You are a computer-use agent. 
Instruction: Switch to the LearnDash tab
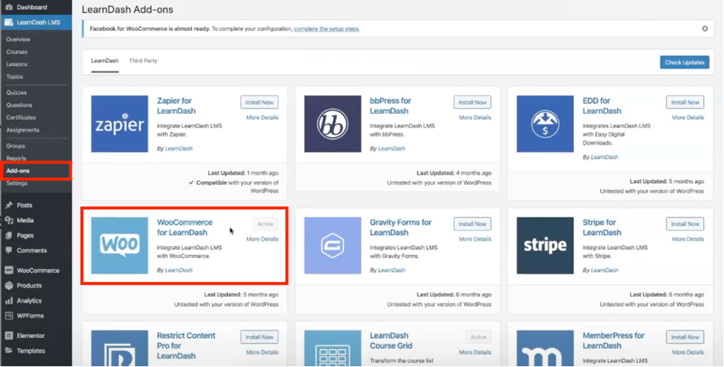click(x=104, y=61)
